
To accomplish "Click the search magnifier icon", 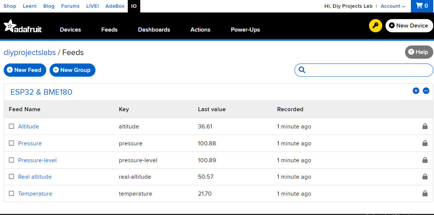I will coord(302,70).
